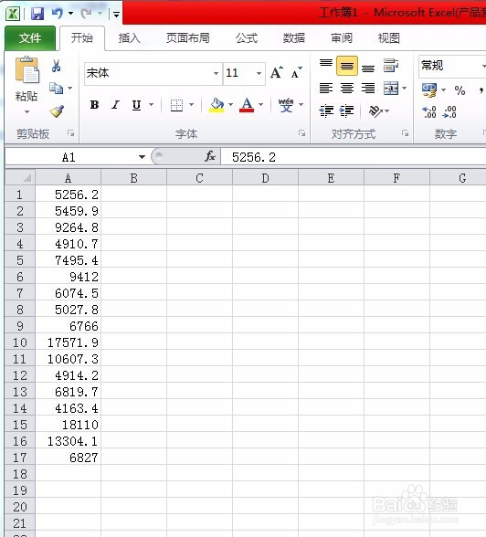Click the Merge and Center icon
Image resolution: width=486 pixels, height=537 pixels.
[391, 89]
